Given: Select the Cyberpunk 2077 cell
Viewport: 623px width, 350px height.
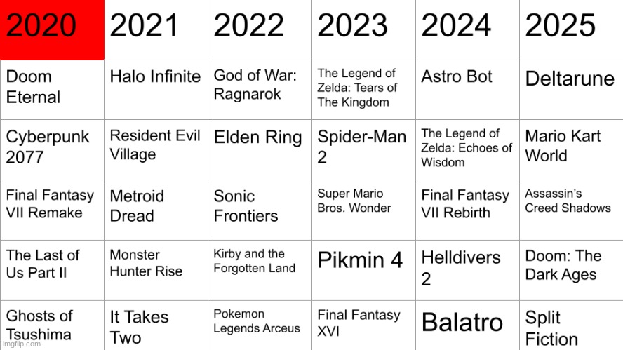Looking at the screenshot, I should pyautogui.click(x=52, y=149).
